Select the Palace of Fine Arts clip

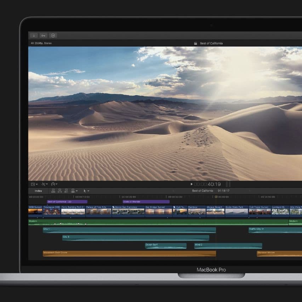[x=99, y=211]
